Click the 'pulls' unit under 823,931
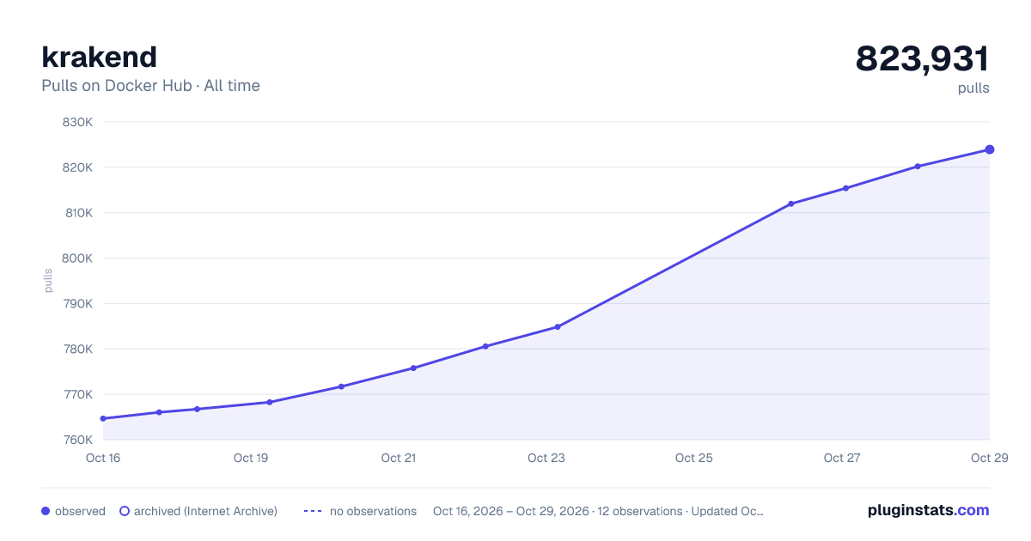This screenshot has height=541, width=1031. coord(973,88)
